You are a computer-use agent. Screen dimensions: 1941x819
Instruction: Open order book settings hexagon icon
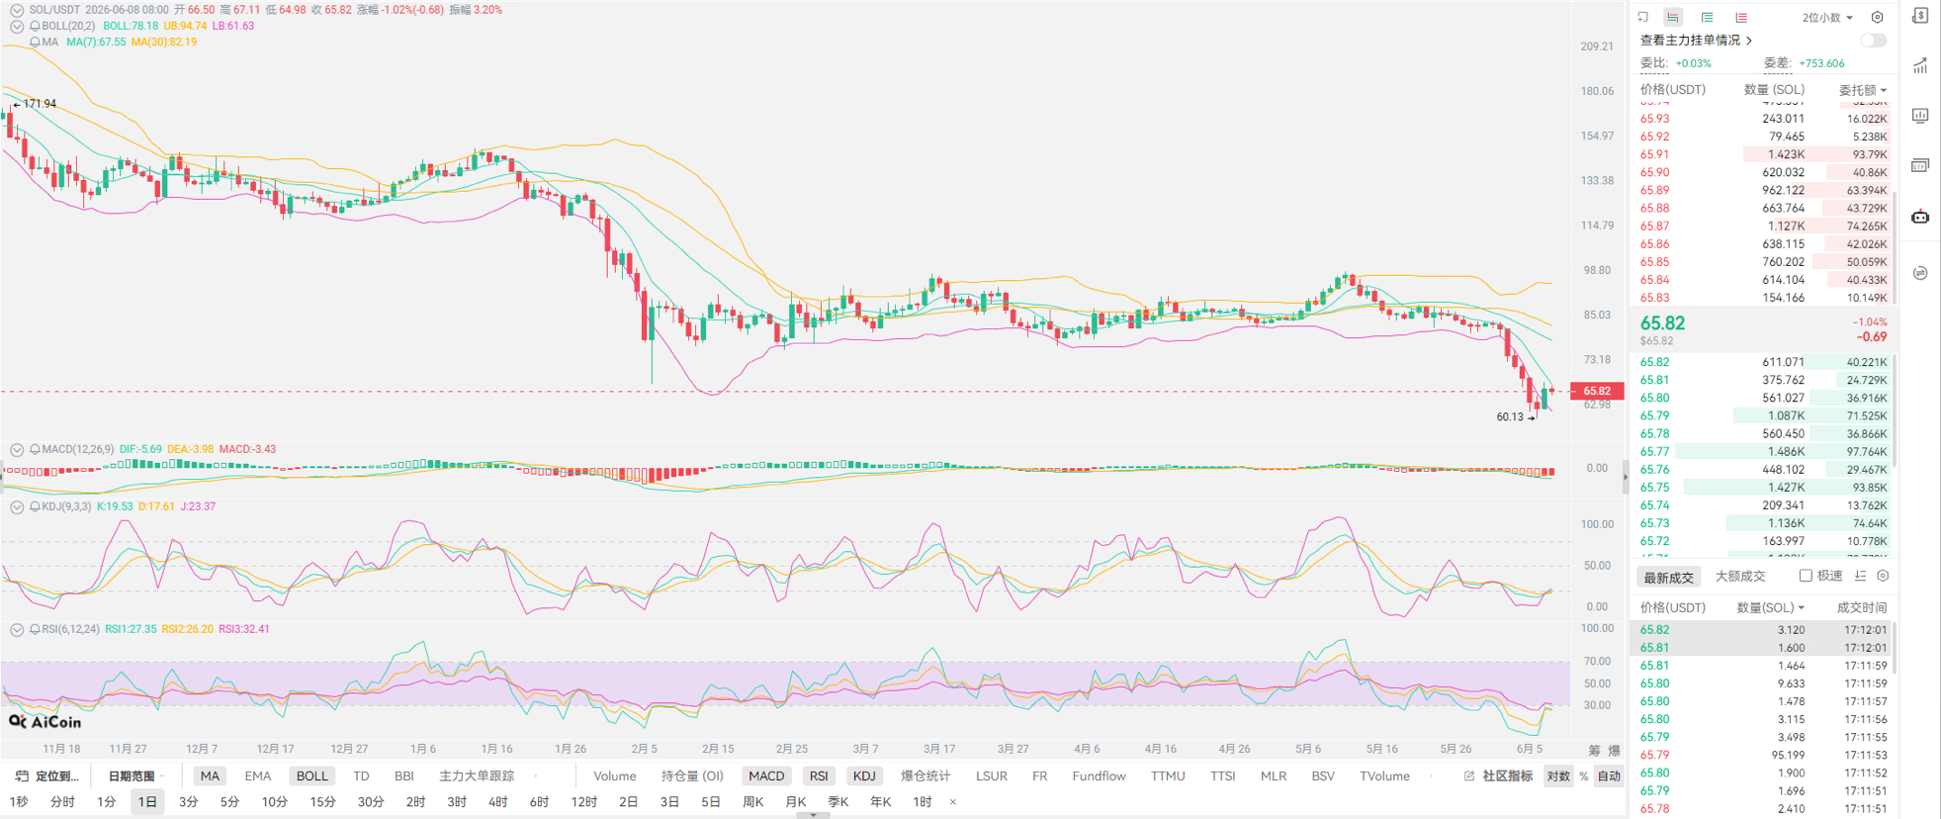point(1878,17)
